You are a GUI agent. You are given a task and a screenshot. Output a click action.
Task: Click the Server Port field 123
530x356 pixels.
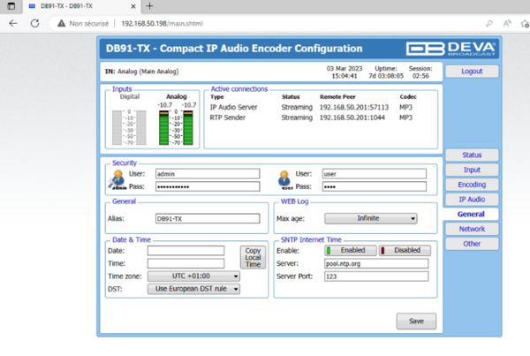pos(376,276)
